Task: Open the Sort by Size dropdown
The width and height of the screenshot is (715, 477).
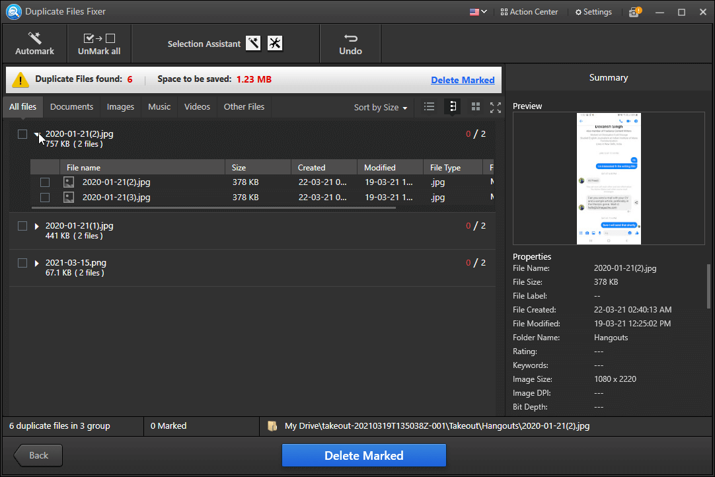Action: [380, 107]
